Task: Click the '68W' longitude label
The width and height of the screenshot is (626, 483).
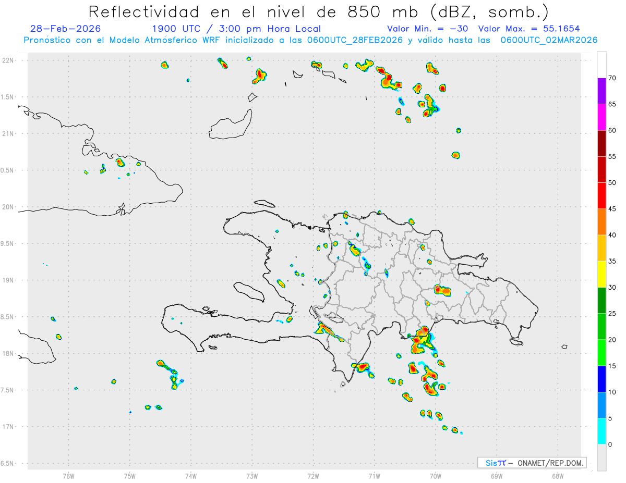Action: (558, 476)
